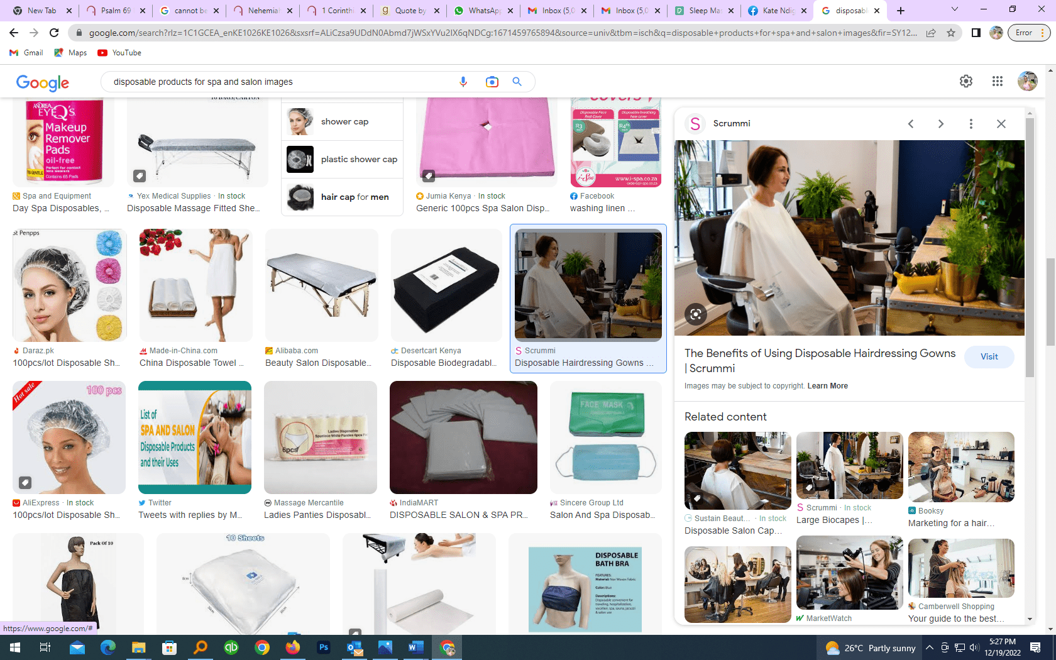1056x660 pixels.
Task: Open the Google apps grid
Action: coord(997,81)
